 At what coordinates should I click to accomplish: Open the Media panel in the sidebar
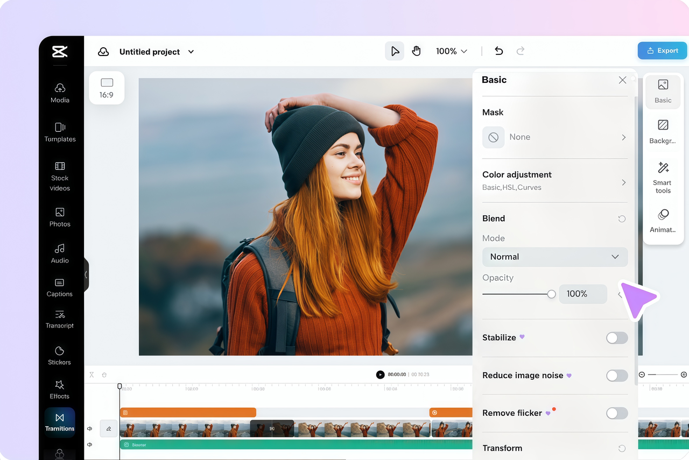point(59,93)
